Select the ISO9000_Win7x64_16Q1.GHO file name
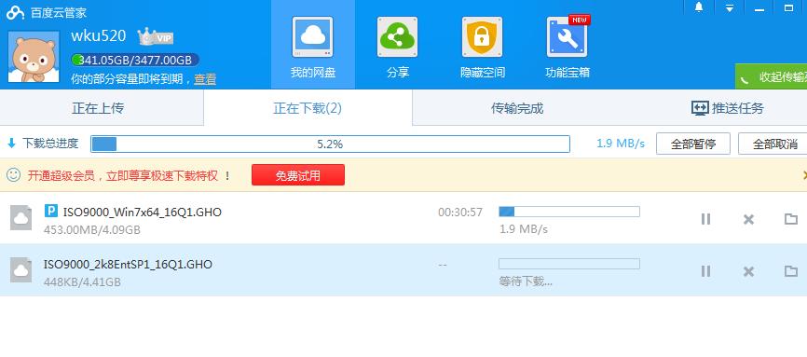This screenshot has width=807, height=357. tap(142, 212)
